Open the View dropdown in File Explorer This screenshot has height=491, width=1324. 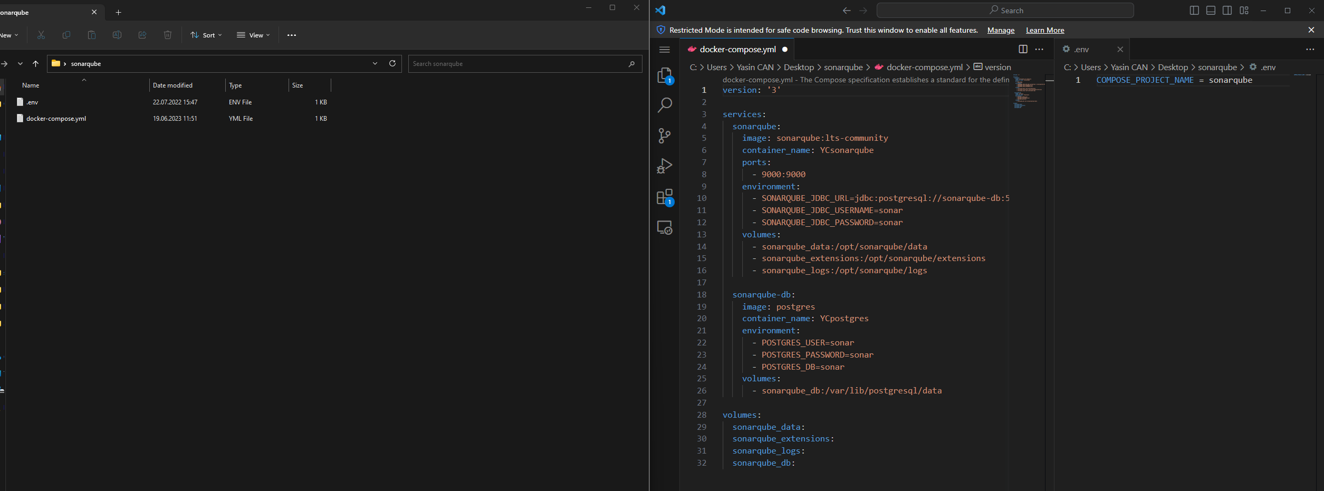[253, 35]
